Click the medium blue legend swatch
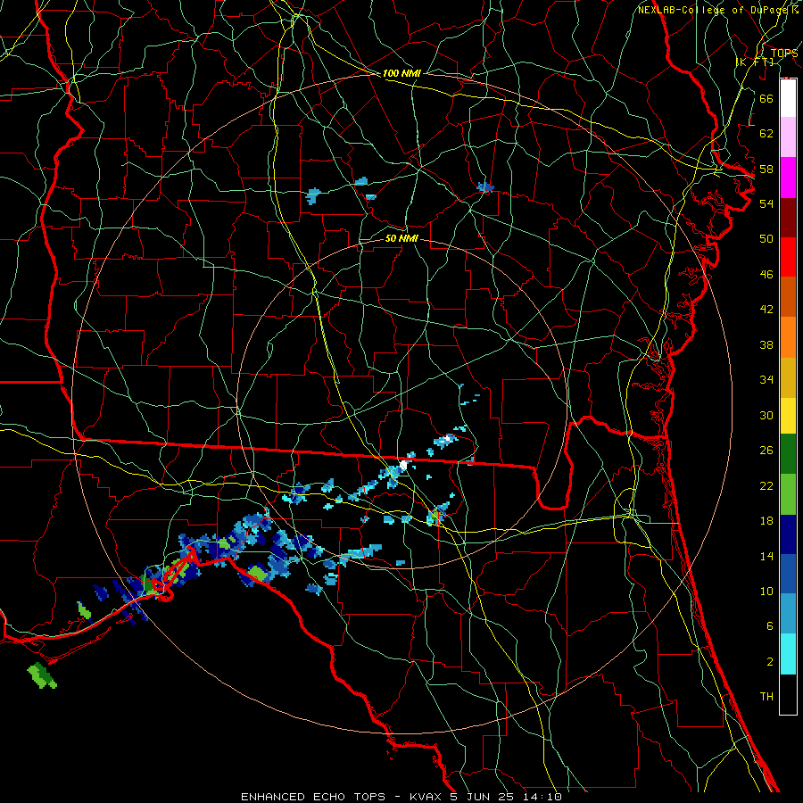803x803 pixels. 788,575
